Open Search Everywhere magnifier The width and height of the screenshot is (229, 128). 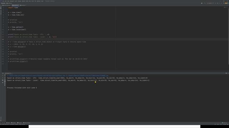click(x=224, y=3)
